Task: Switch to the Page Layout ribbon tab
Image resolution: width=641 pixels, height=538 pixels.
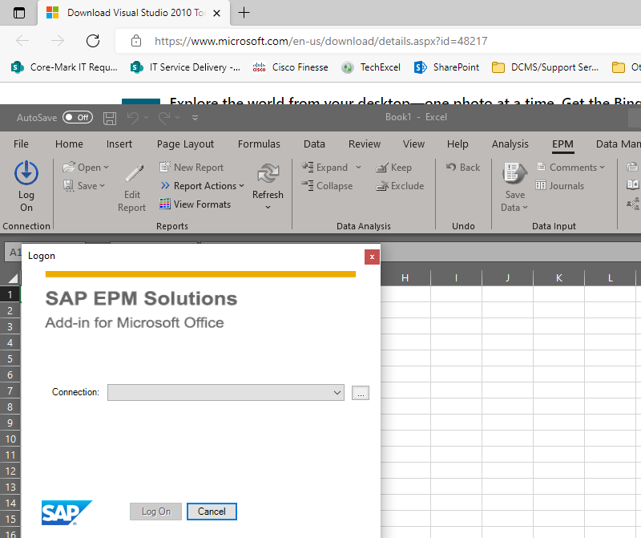Action: [185, 144]
